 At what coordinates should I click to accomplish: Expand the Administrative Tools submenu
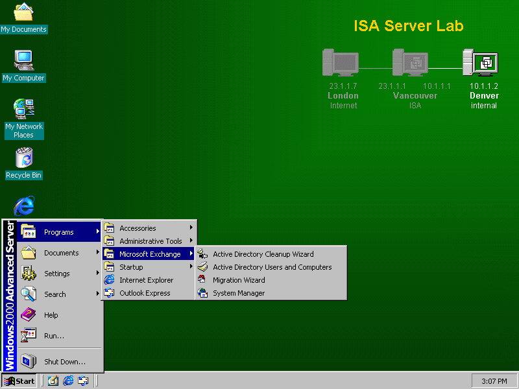(x=151, y=241)
